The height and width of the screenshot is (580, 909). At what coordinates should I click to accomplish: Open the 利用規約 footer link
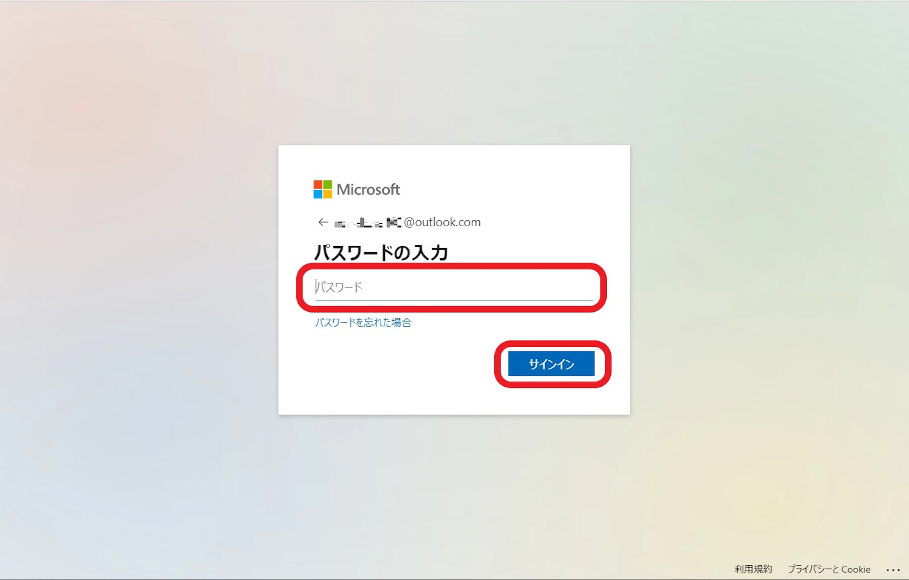753,569
